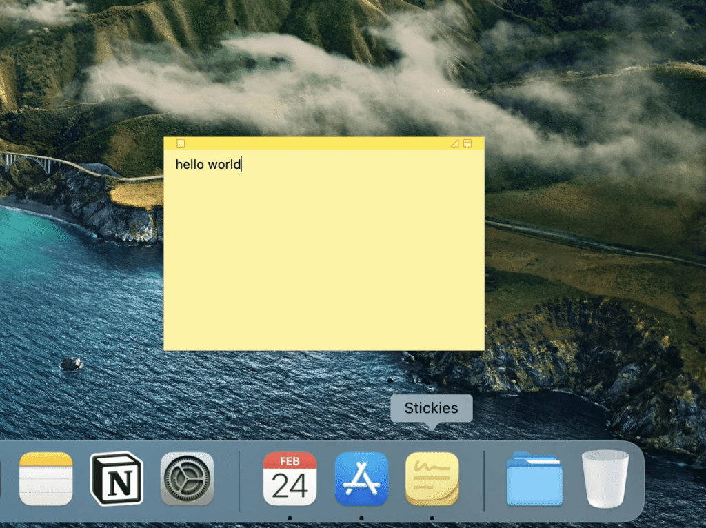Image resolution: width=706 pixels, height=528 pixels.
Task: Open the Trash in the Dock
Action: click(605, 478)
